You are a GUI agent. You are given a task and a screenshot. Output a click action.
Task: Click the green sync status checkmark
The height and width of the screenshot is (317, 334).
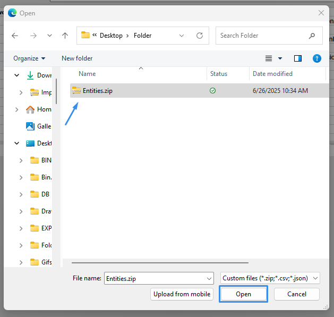(x=212, y=91)
